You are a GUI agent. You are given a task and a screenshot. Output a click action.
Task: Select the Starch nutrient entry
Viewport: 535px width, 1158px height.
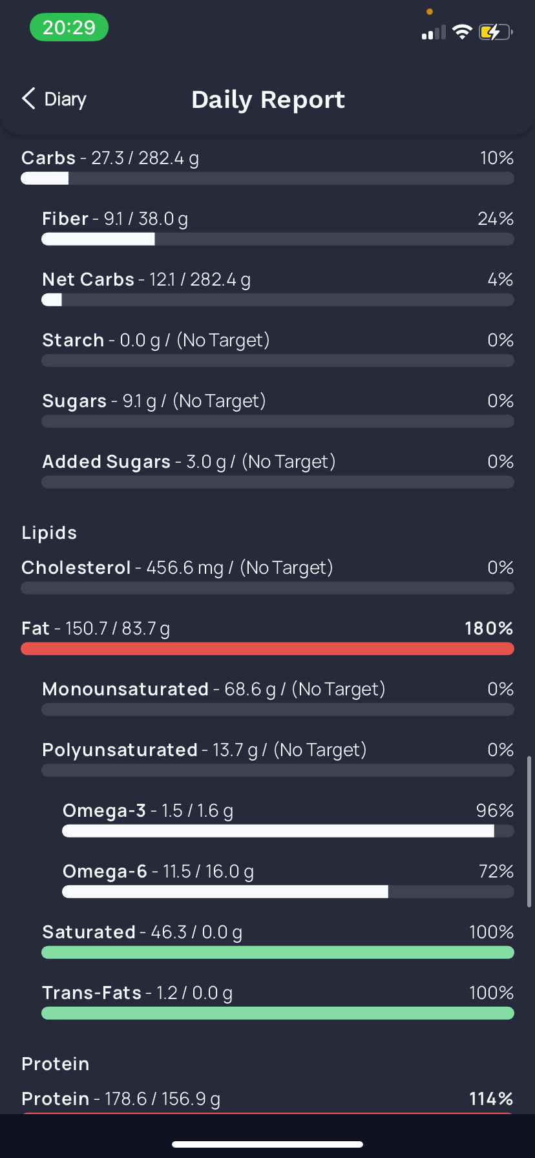coord(278,349)
